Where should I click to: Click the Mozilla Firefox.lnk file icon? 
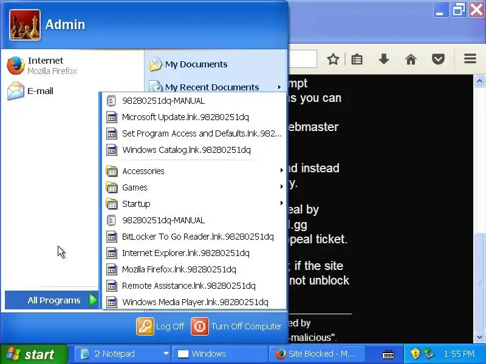112,269
